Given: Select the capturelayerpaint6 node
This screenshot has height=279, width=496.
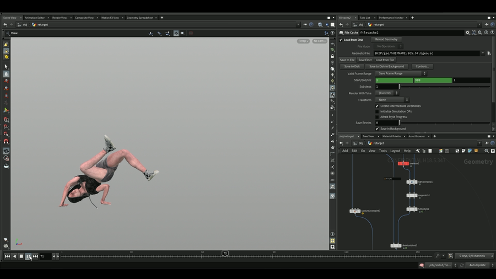Looking at the screenshot, I should (355, 211).
